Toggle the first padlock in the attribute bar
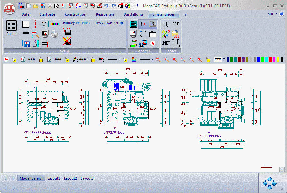 click(14, 59)
